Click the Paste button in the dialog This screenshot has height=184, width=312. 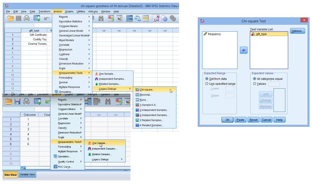coord(240,120)
